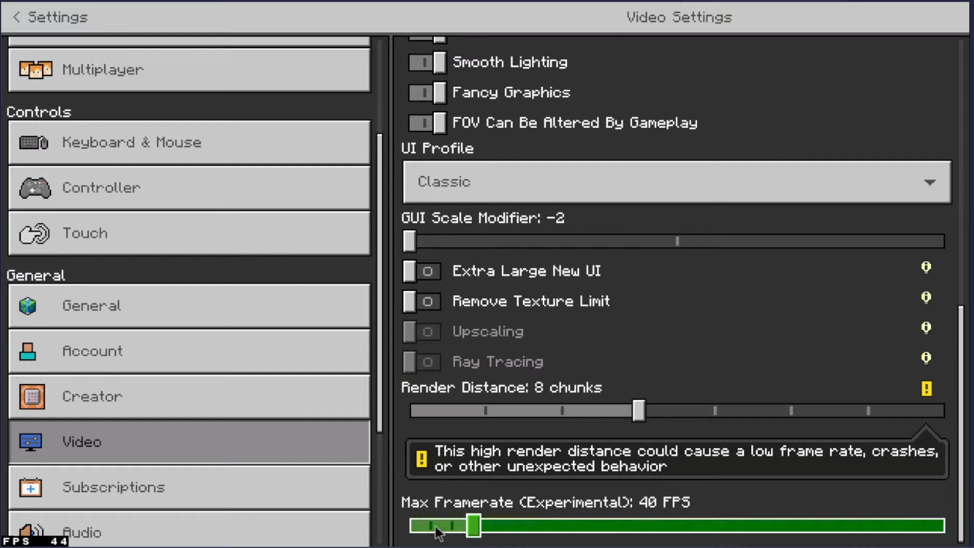The image size is (974, 548).
Task: Open Subscriptions settings
Action: [x=189, y=487]
